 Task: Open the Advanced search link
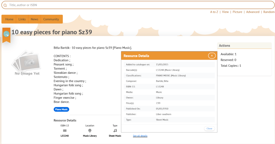253,12
